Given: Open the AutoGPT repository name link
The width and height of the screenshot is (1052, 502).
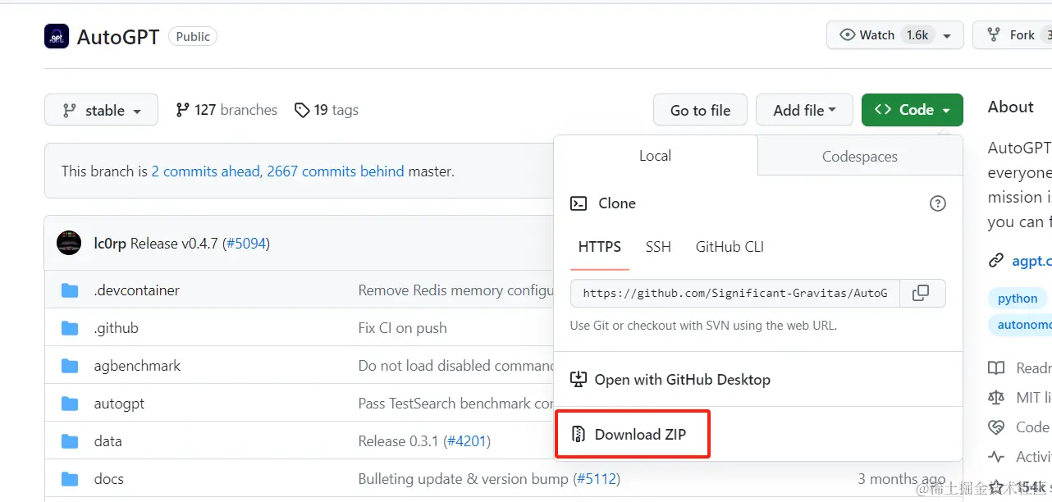Looking at the screenshot, I should [118, 37].
